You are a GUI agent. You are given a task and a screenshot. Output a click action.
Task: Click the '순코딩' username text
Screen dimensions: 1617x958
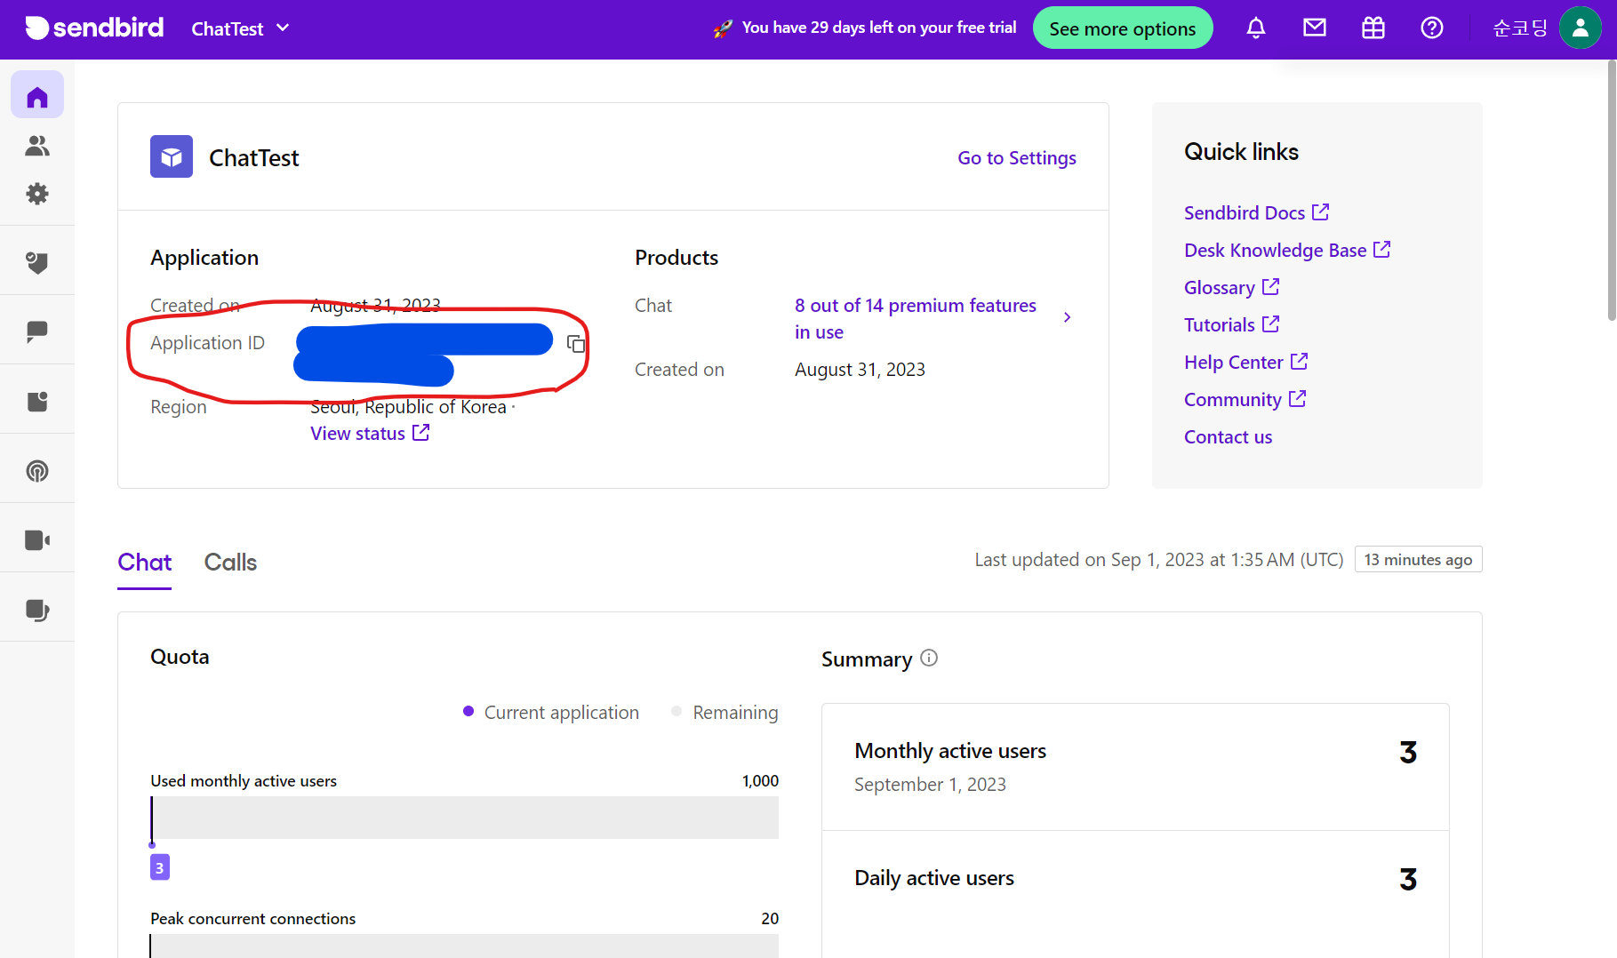(x=1520, y=28)
